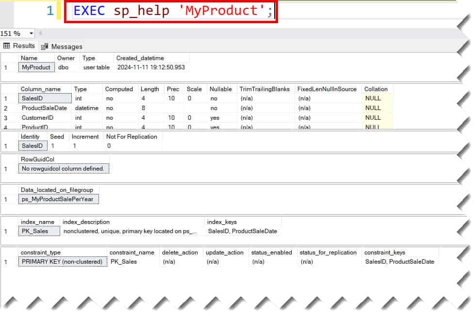The height and width of the screenshot is (316, 476).
Task: Select the MyProduct cell under Name
Action: point(36,67)
